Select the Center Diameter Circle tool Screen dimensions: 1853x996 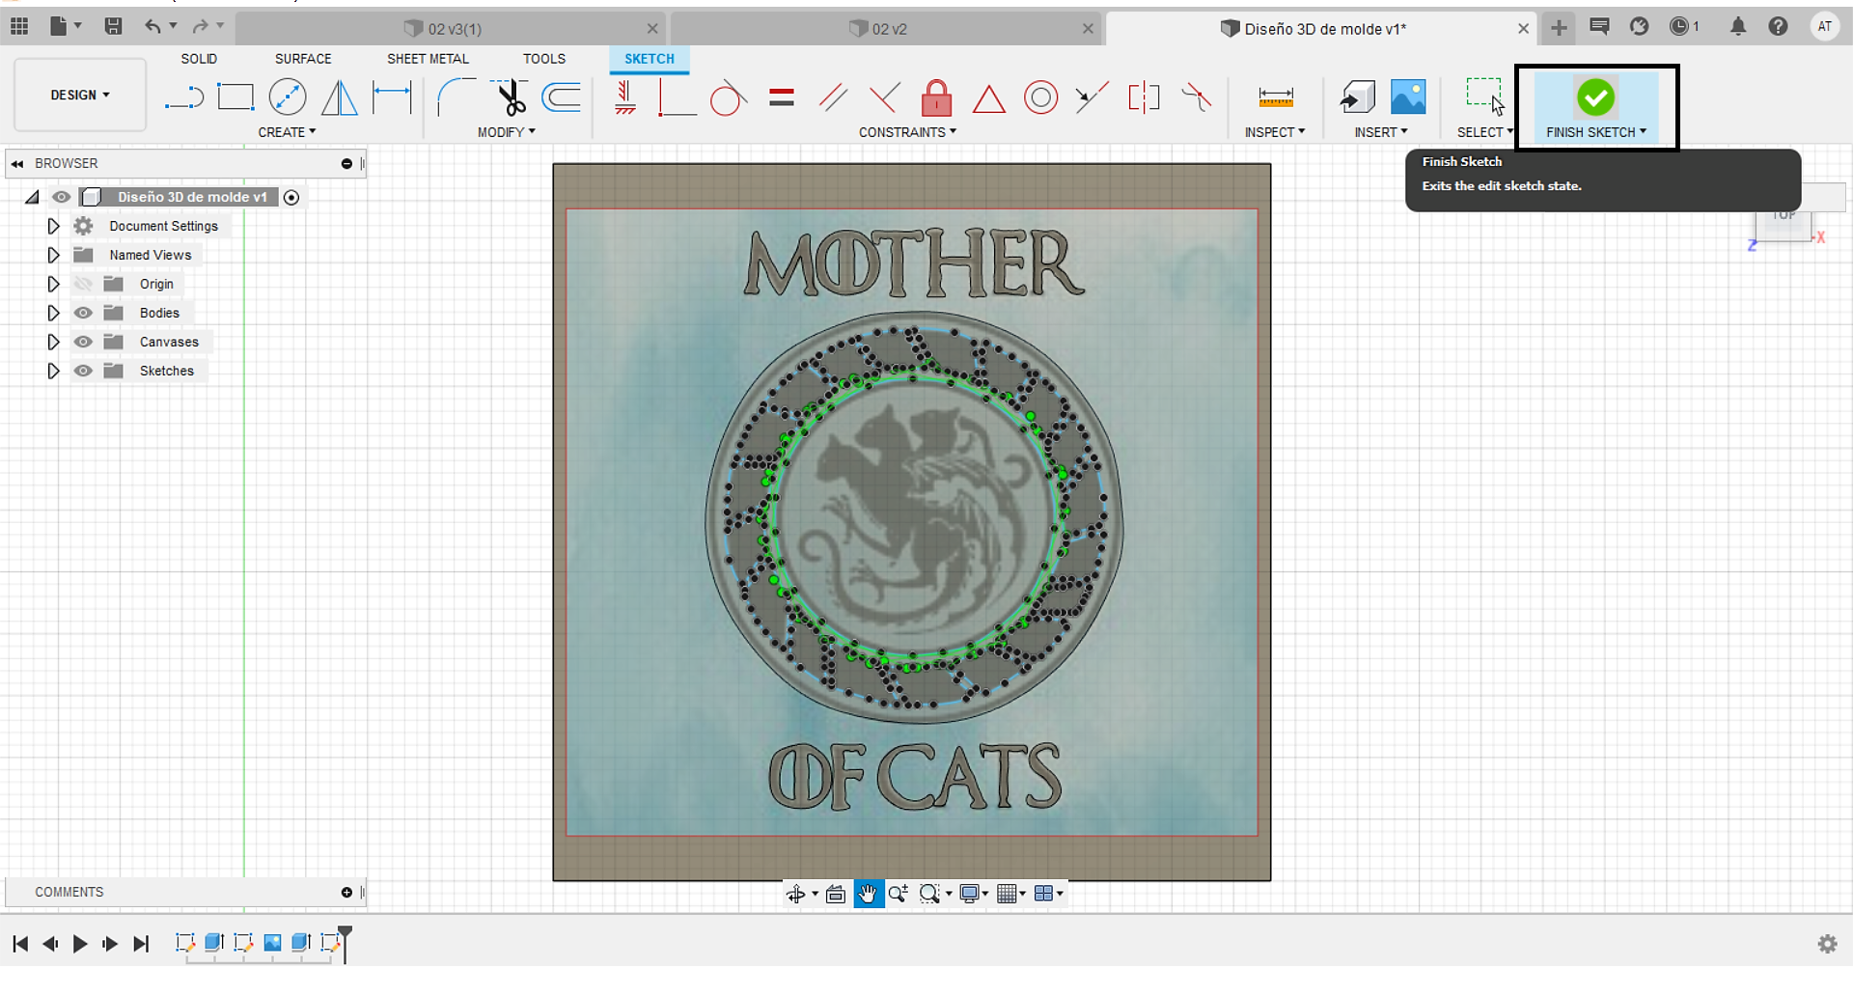point(288,97)
